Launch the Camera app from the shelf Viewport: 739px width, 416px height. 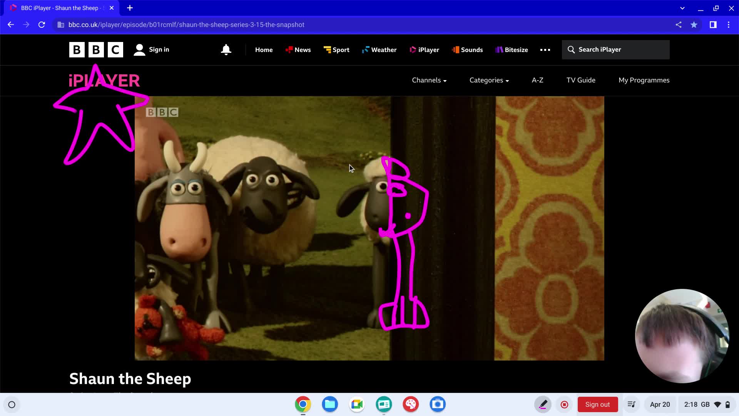(x=437, y=404)
